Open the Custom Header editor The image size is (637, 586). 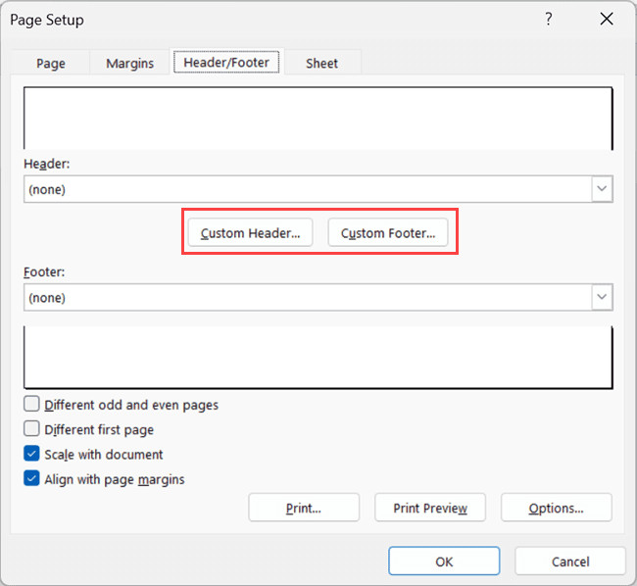pyautogui.click(x=251, y=233)
